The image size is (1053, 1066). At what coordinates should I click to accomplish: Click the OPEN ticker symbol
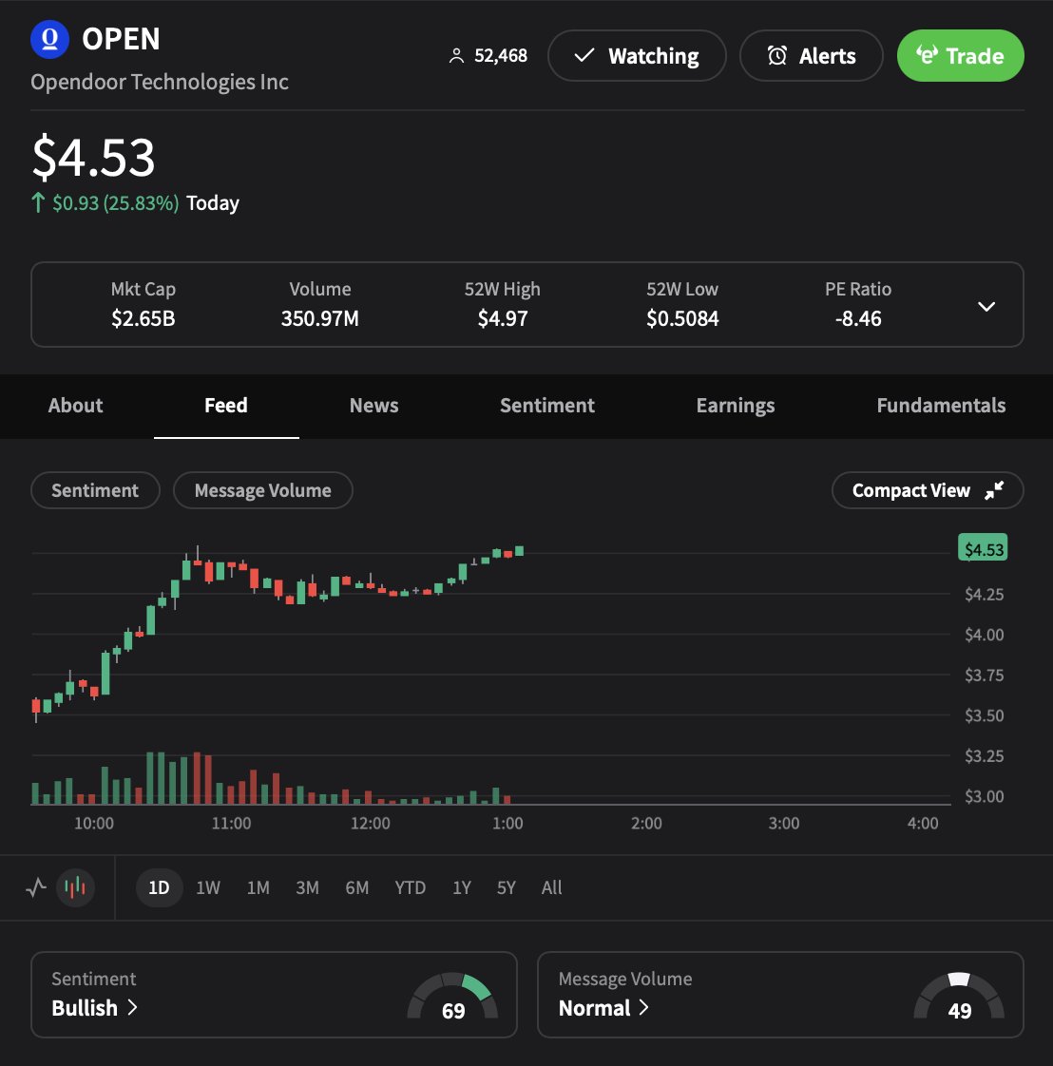[x=121, y=39]
